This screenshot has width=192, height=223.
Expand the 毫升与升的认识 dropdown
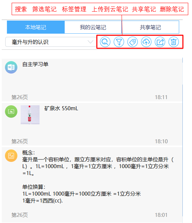[51, 42]
